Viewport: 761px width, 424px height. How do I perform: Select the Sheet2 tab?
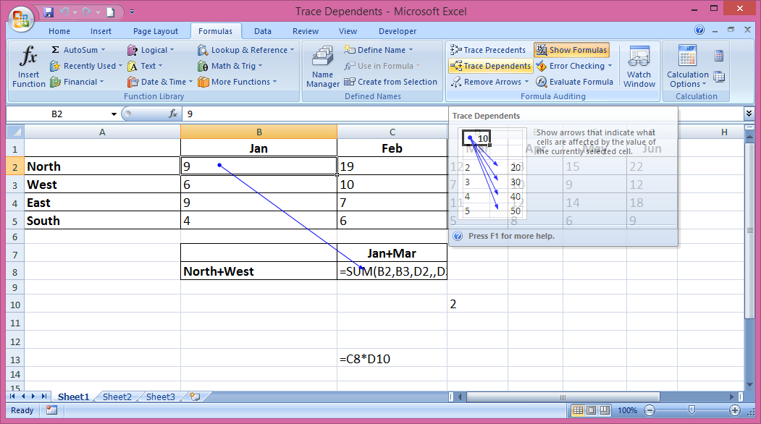pos(116,397)
